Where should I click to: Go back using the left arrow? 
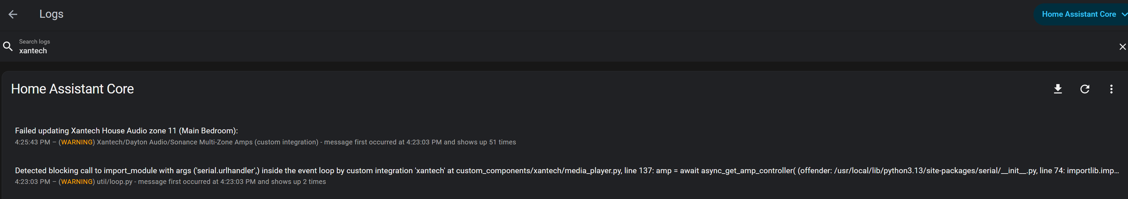[13, 14]
